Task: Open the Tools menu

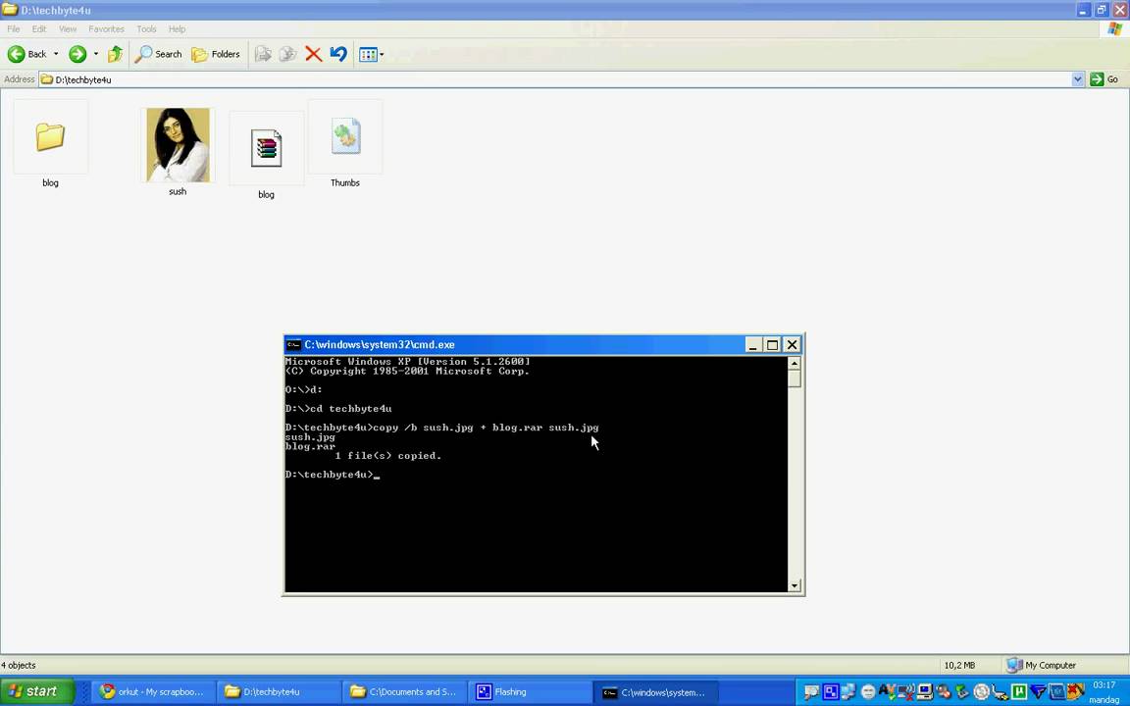Action: [146, 29]
